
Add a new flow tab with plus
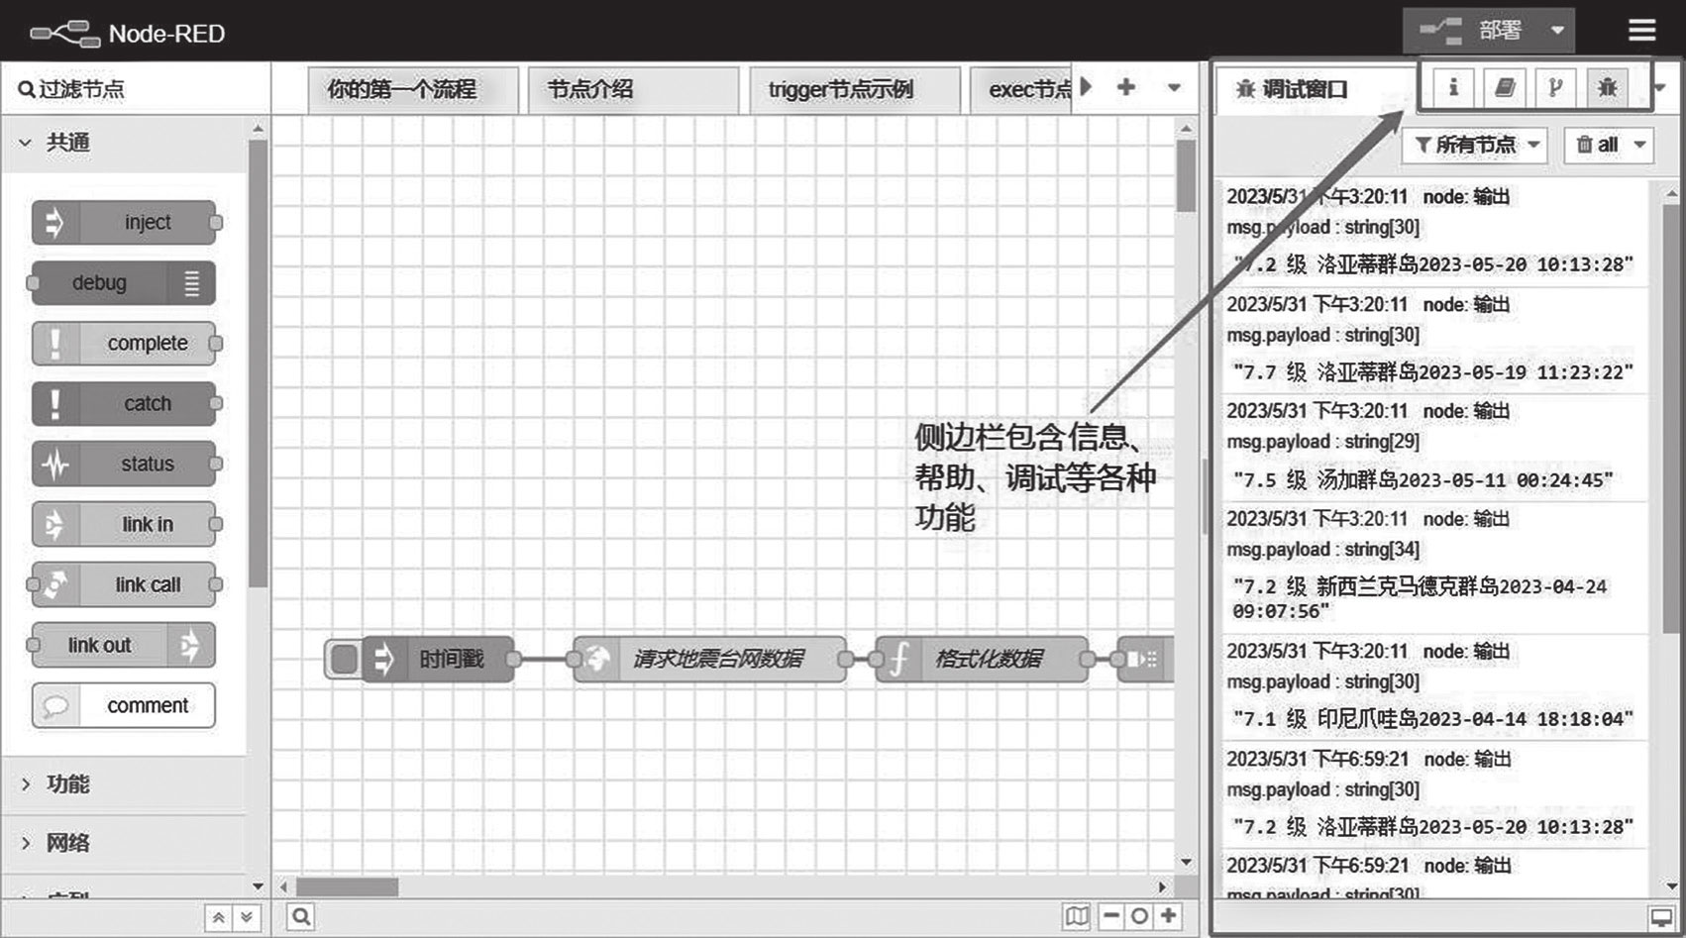pos(1126,87)
